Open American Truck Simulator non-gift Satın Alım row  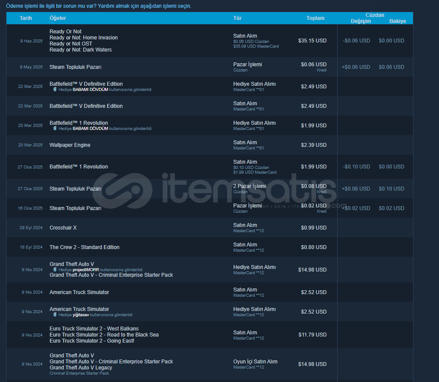(x=209, y=292)
